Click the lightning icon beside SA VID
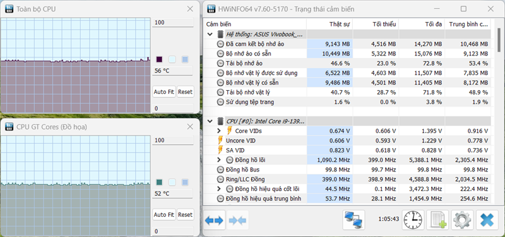 220,150
